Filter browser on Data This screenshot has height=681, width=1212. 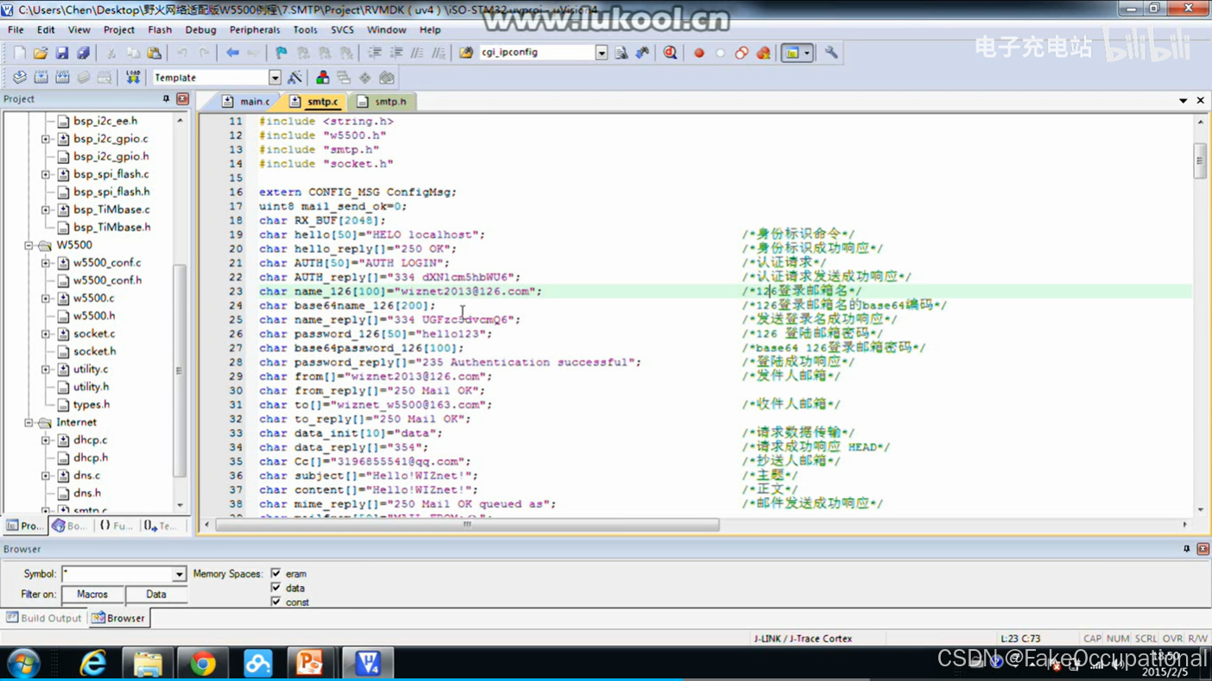[156, 595]
